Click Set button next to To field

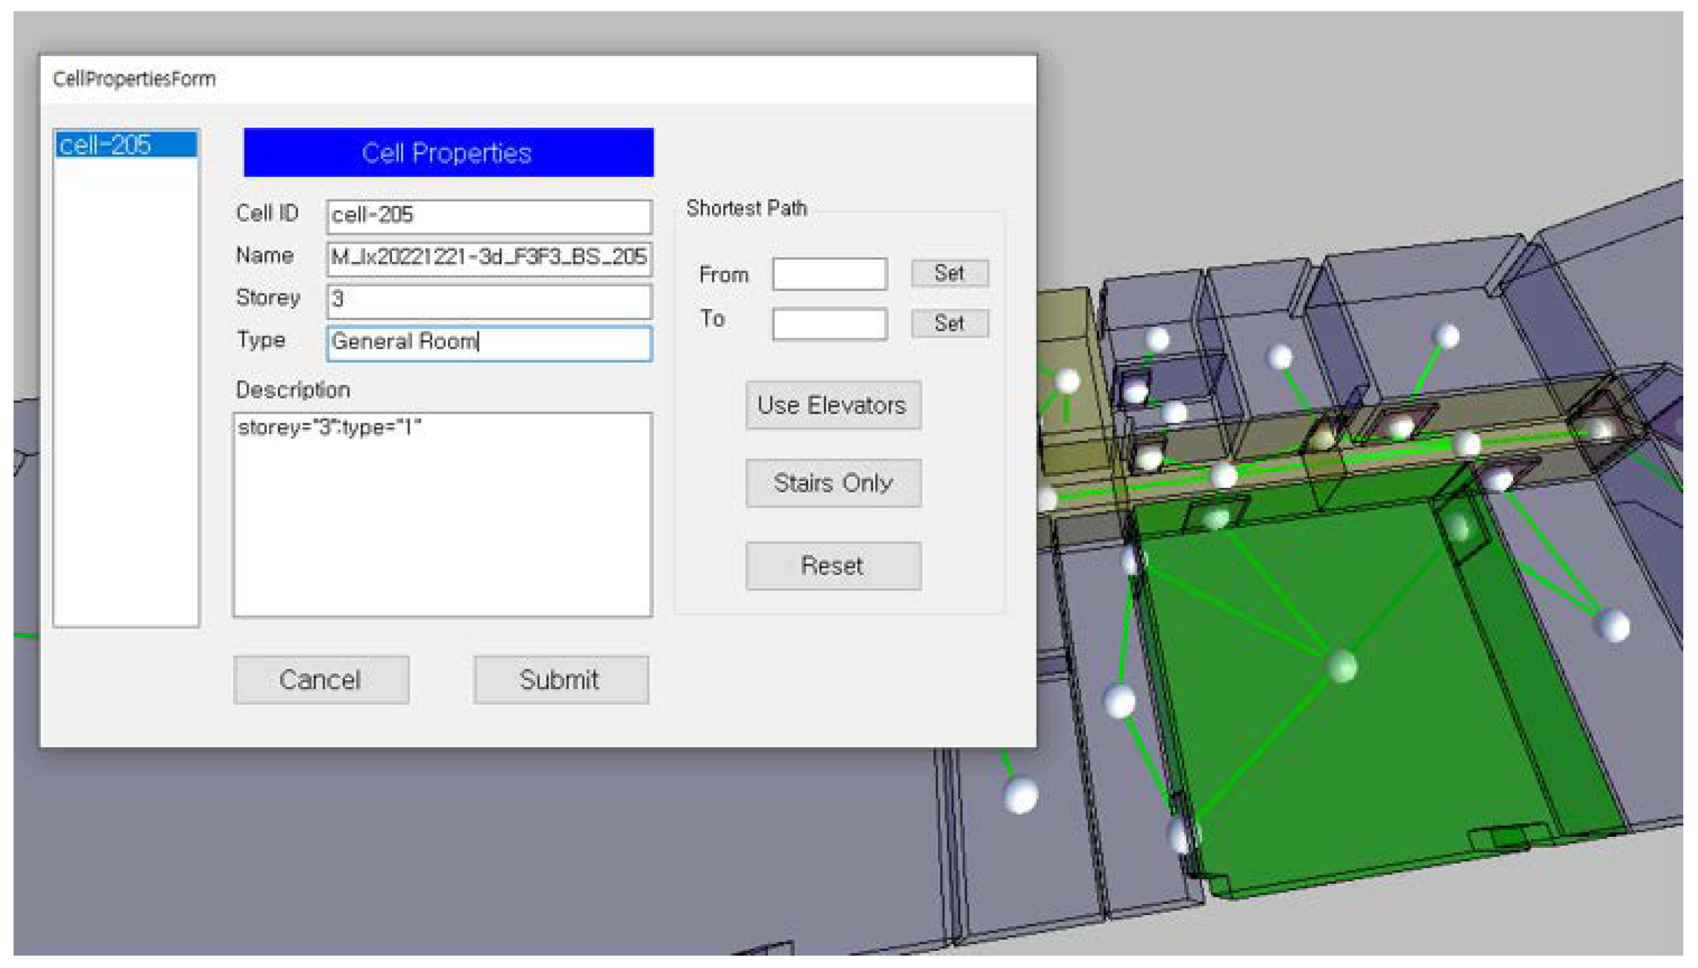[x=949, y=323]
